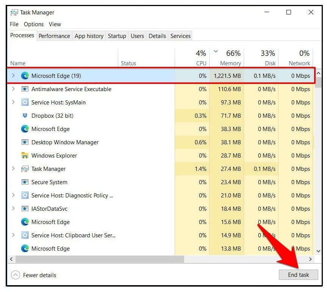Viewport: 327px width, 292px height.
Task: Click the 0.6% CPU value for Desktop Window Manager
Action: pos(200,142)
